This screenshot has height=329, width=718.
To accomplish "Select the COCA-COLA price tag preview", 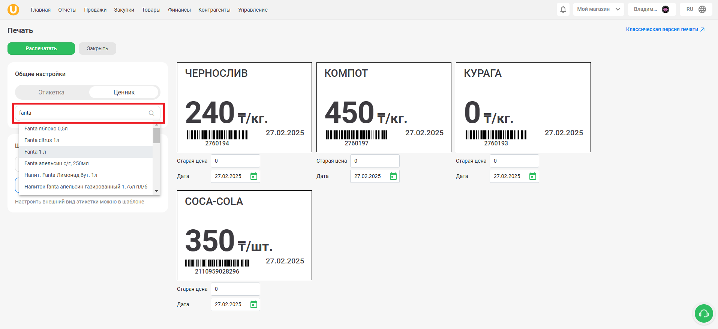I will point(244,235).
